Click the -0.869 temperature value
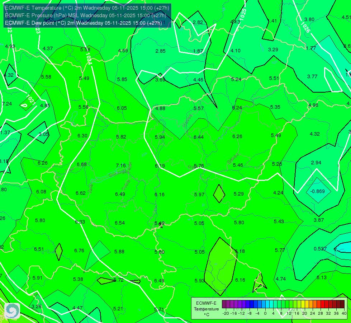Viewport: 351px width, 323px height. (x=318, y=191)
